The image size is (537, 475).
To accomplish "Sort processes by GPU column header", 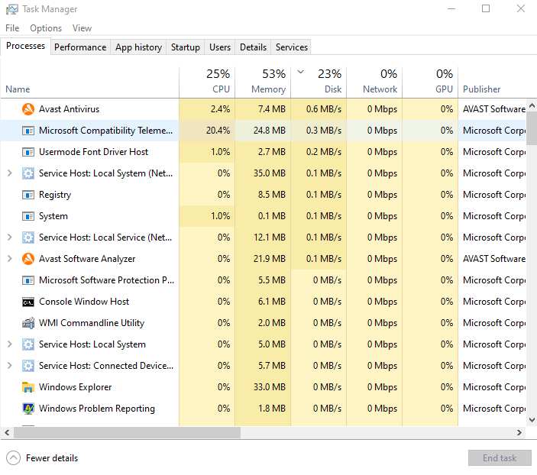I will (430, 82).
